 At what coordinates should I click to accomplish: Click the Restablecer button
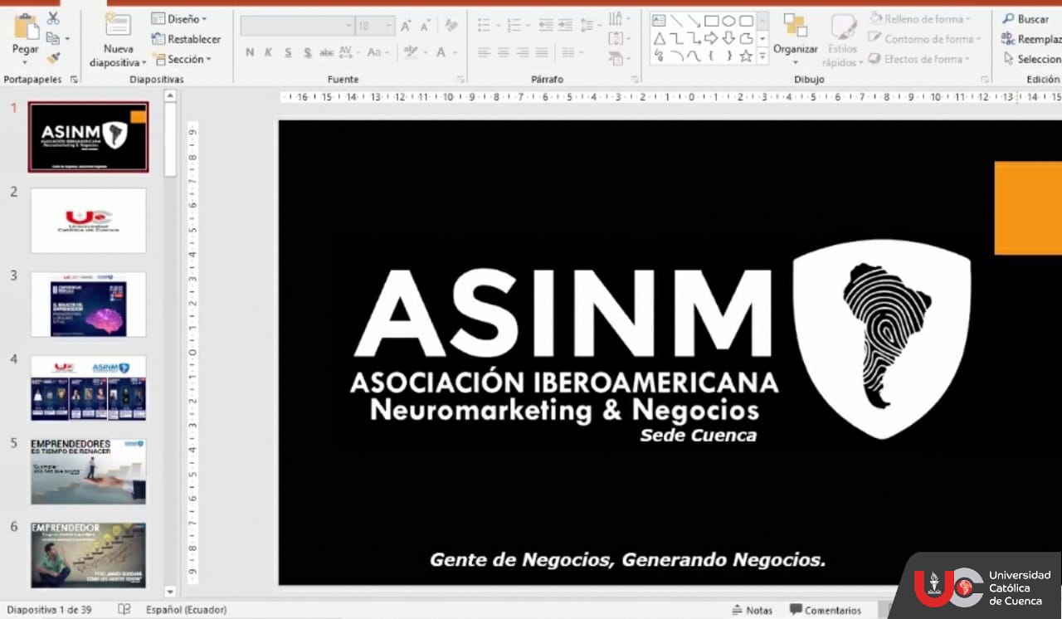coord(186,39)
